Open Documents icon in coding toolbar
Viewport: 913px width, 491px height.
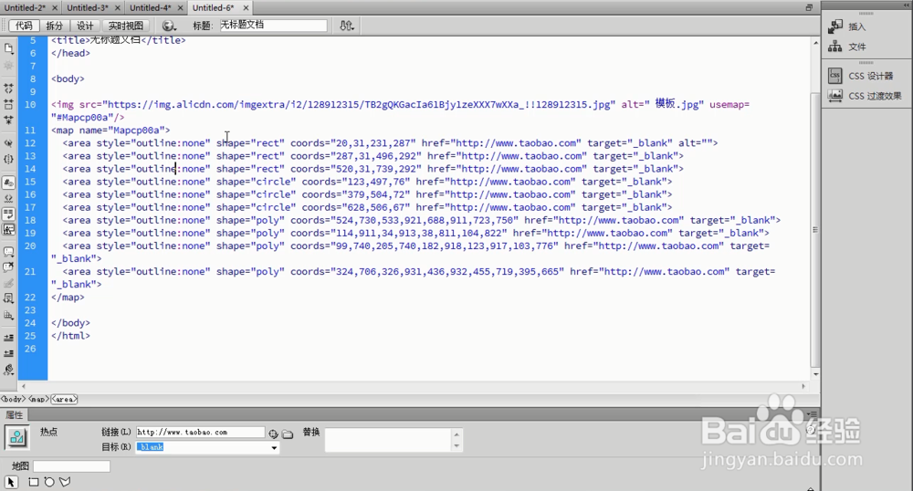click(9, 48)
